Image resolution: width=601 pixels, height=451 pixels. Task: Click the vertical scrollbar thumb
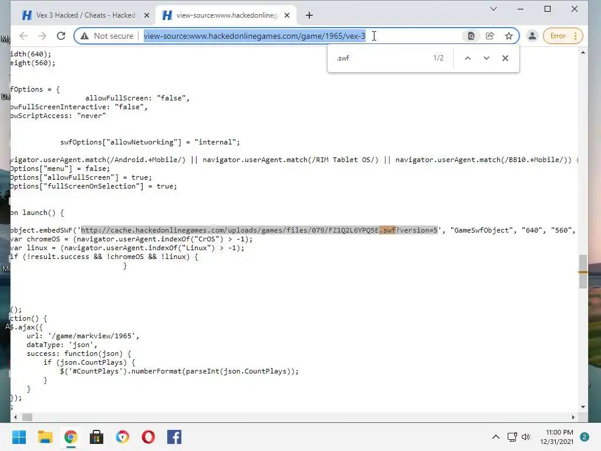point(583,271)
